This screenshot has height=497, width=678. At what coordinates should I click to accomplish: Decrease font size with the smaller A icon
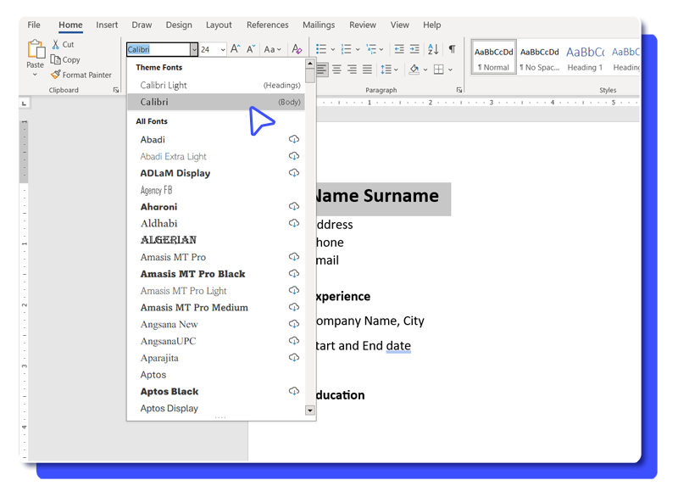pyautogui.click(x=251, y=49)
